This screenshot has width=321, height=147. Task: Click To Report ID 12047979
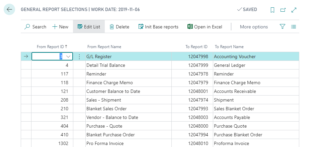[192, 83]
